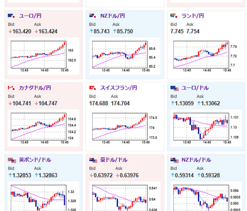Viewport: 247px width, 211px height.
Task: Open the ユーロ/円 currency pair link
Action: pos(30,16)
